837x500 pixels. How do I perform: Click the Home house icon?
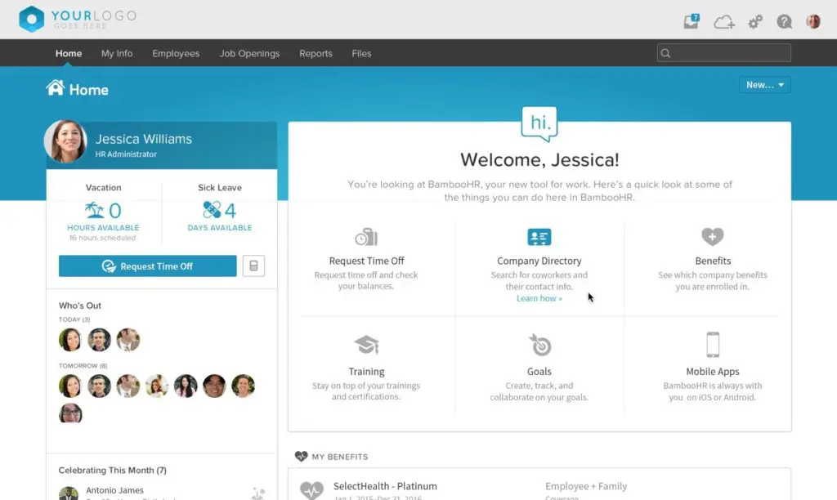coord(55,87)
